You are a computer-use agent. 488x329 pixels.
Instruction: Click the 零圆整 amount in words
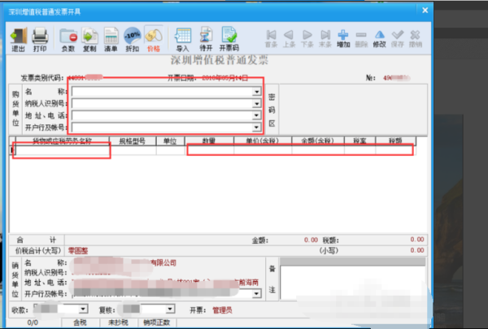tap(78, 251)
